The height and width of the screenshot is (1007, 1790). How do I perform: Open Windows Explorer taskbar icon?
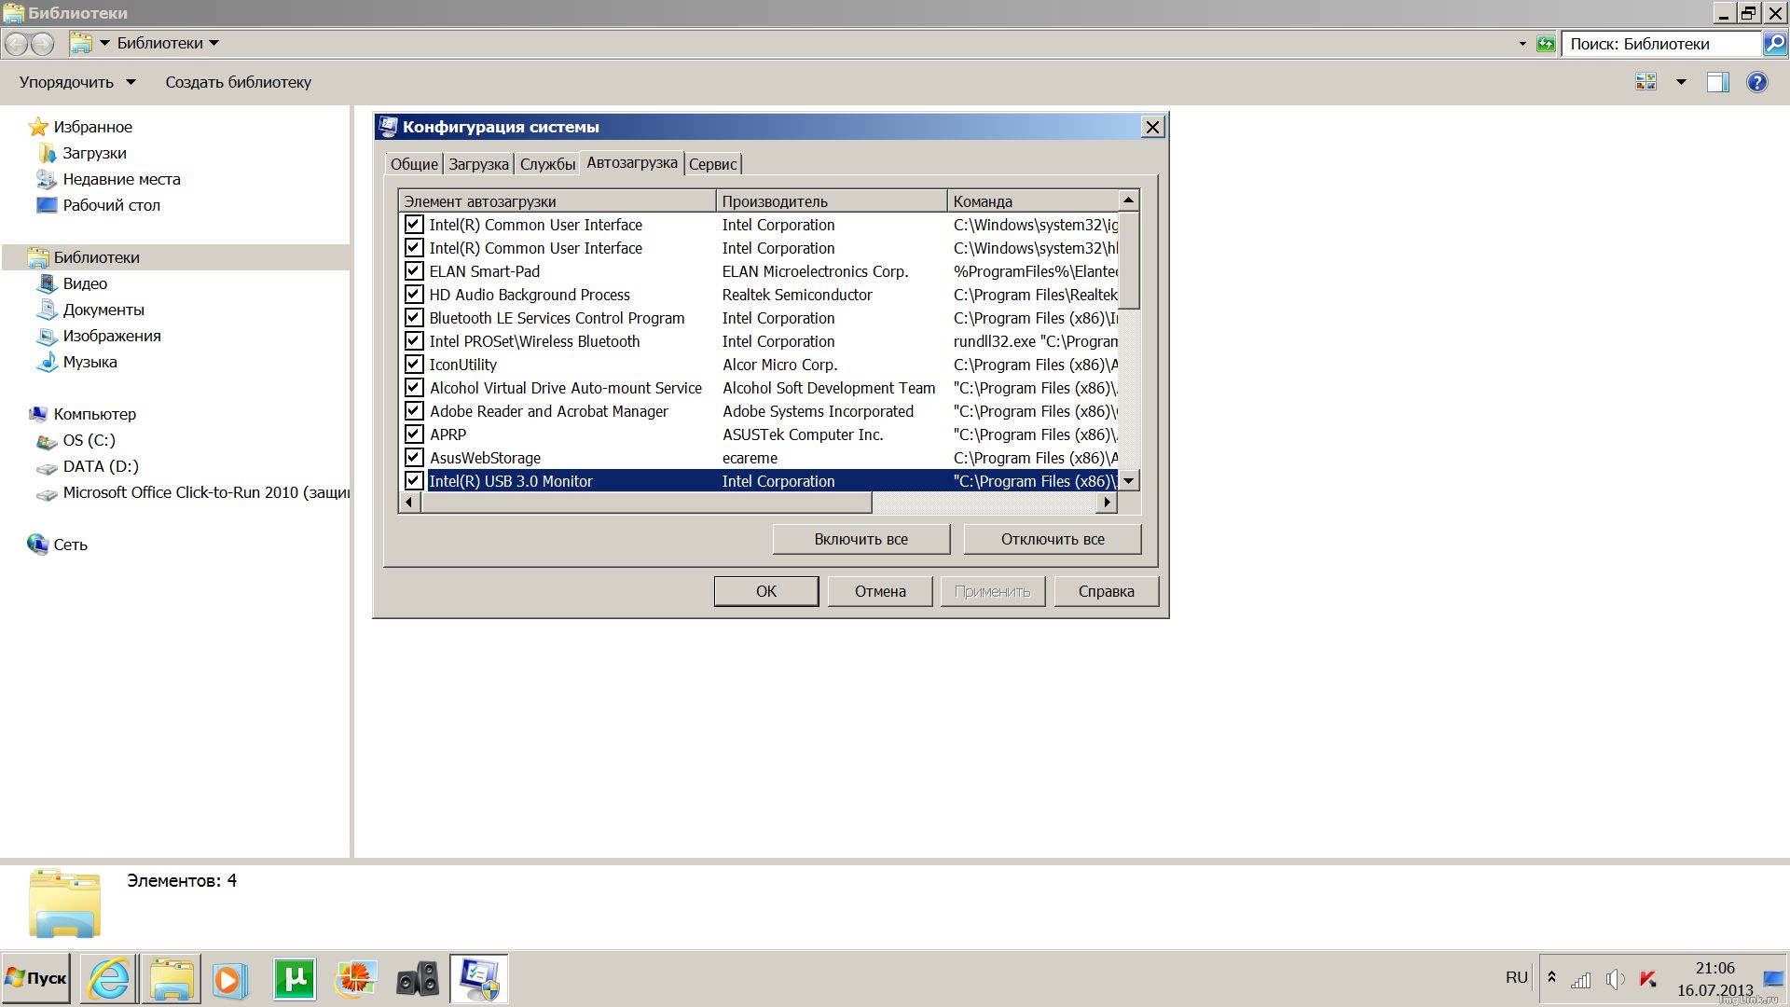pos(171,979)
